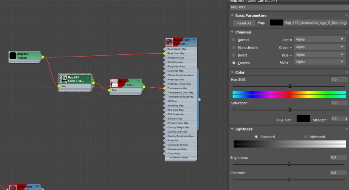349x190 pixels.
Task: Click the Transparency Color Map slot label
Action: 180,93
